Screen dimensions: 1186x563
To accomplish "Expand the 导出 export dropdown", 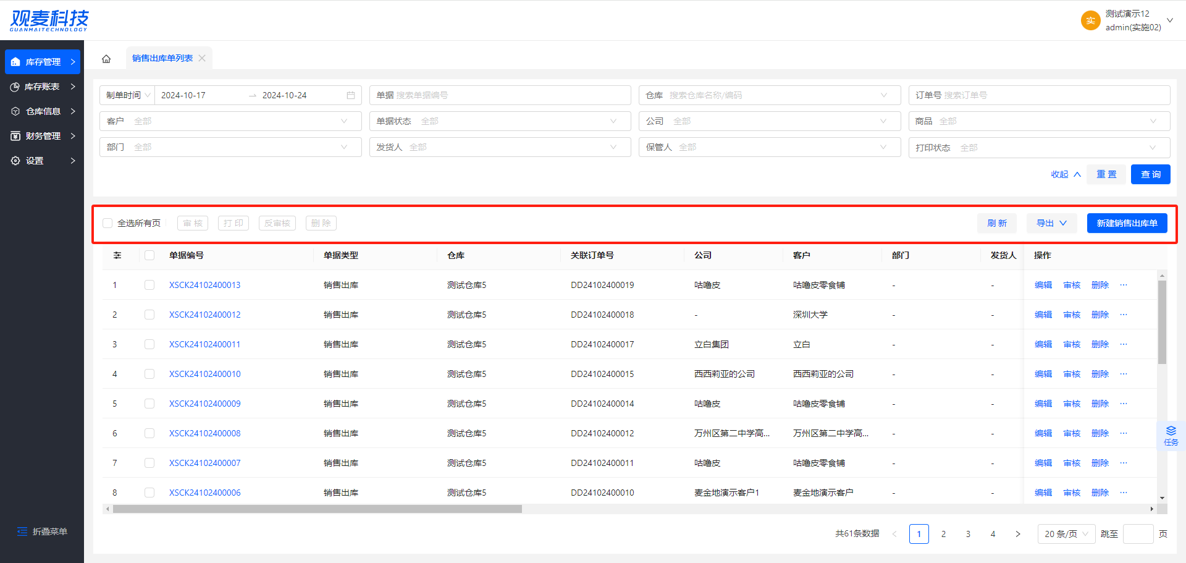I will pyautogui.click(x=1052, y=223).
